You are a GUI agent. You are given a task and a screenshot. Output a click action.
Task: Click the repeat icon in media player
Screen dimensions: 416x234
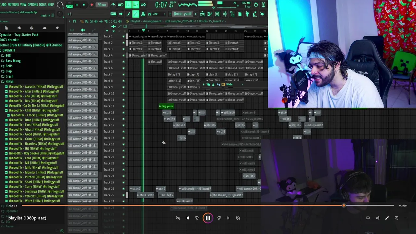click(x=238, y=218)
